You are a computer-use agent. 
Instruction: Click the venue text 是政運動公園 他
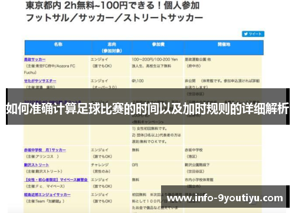pos(198,59)
